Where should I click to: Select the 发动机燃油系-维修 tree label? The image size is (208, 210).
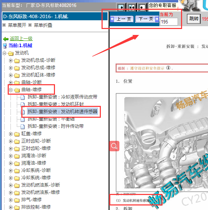41,192
